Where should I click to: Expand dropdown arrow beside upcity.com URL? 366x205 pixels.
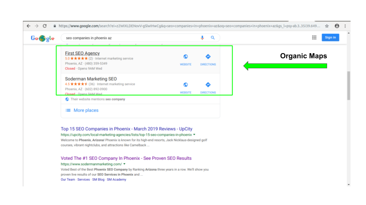click(x=194, y=134)
